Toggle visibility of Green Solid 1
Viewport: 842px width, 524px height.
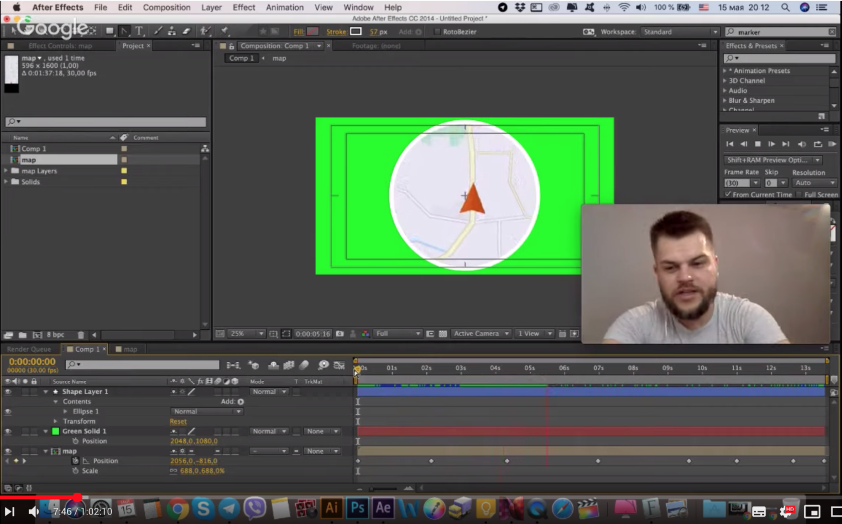coord(8,431)
